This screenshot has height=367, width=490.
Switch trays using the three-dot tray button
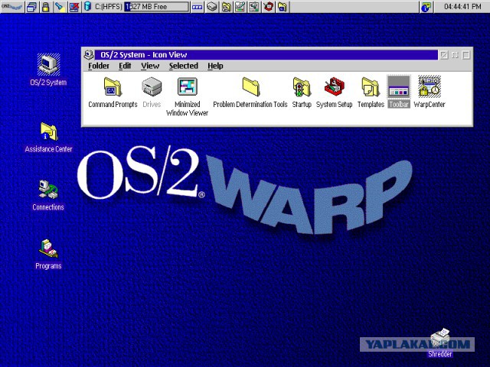click(197, 7)
